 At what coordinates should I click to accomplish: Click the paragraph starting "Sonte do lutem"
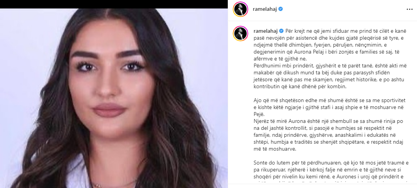(x=331, y=170)
